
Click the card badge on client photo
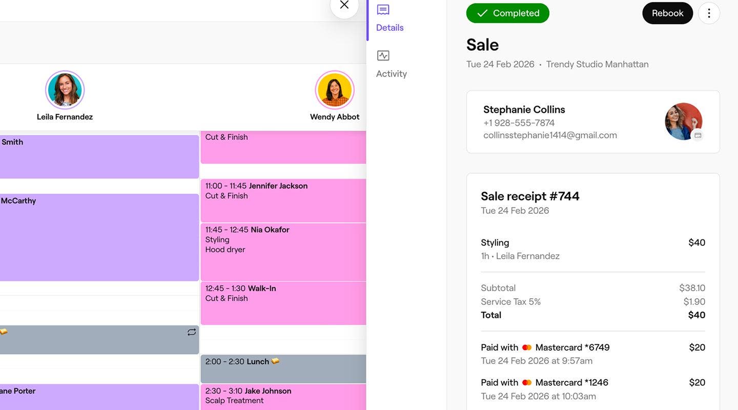click(x=698, y=135)
